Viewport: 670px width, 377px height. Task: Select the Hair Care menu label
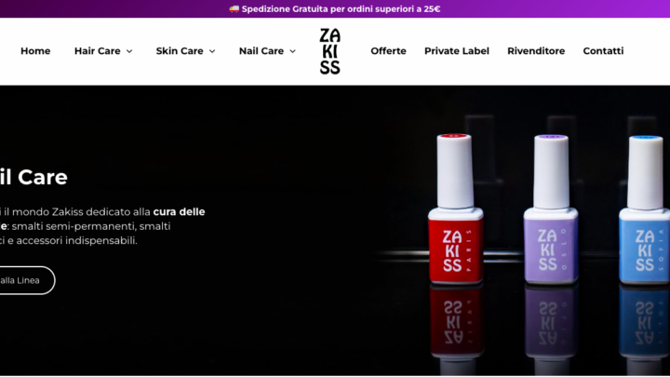pos(98,51)
